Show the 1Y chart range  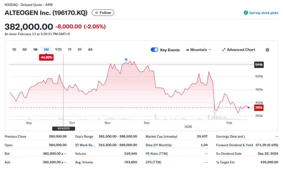coord(70,50)
